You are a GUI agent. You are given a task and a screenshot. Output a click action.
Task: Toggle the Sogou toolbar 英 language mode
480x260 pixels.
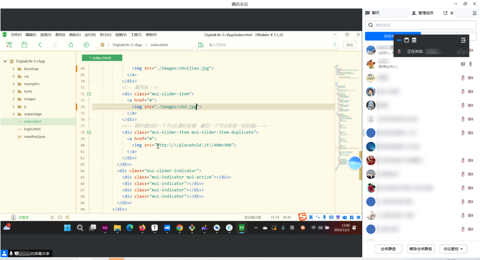click(x=311, y=217)
